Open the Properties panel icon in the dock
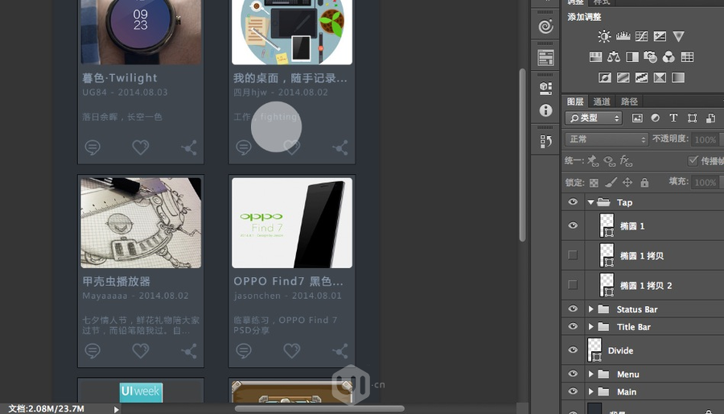The image size is (724, 414). [x=545, y=58]
